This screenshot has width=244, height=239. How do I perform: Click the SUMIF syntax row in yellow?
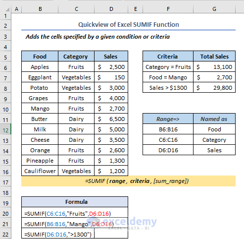coord(129,181)
